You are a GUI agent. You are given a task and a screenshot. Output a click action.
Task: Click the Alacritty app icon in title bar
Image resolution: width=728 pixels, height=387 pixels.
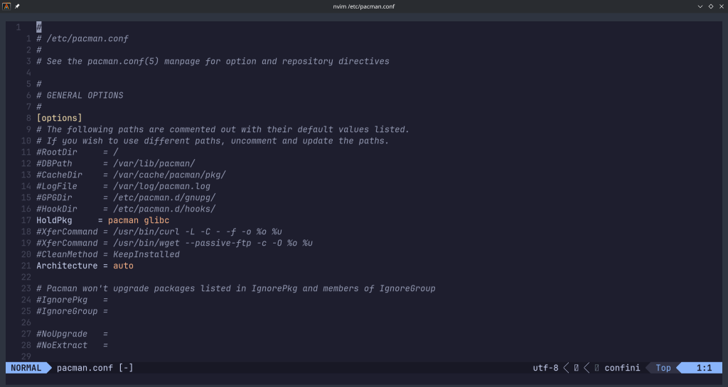6,6
